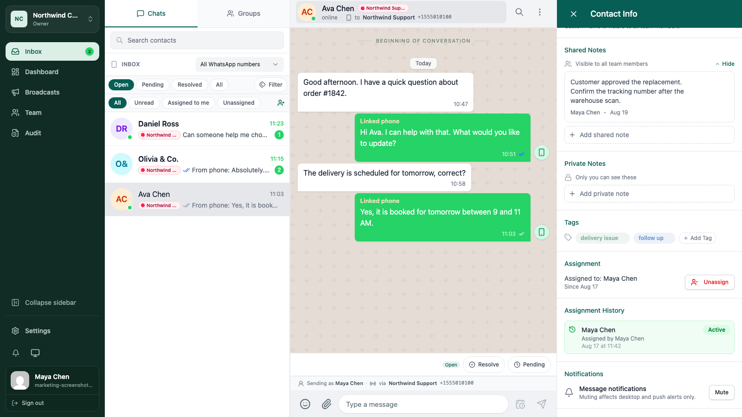Open Inbox in the sidebar

(52, 51)
